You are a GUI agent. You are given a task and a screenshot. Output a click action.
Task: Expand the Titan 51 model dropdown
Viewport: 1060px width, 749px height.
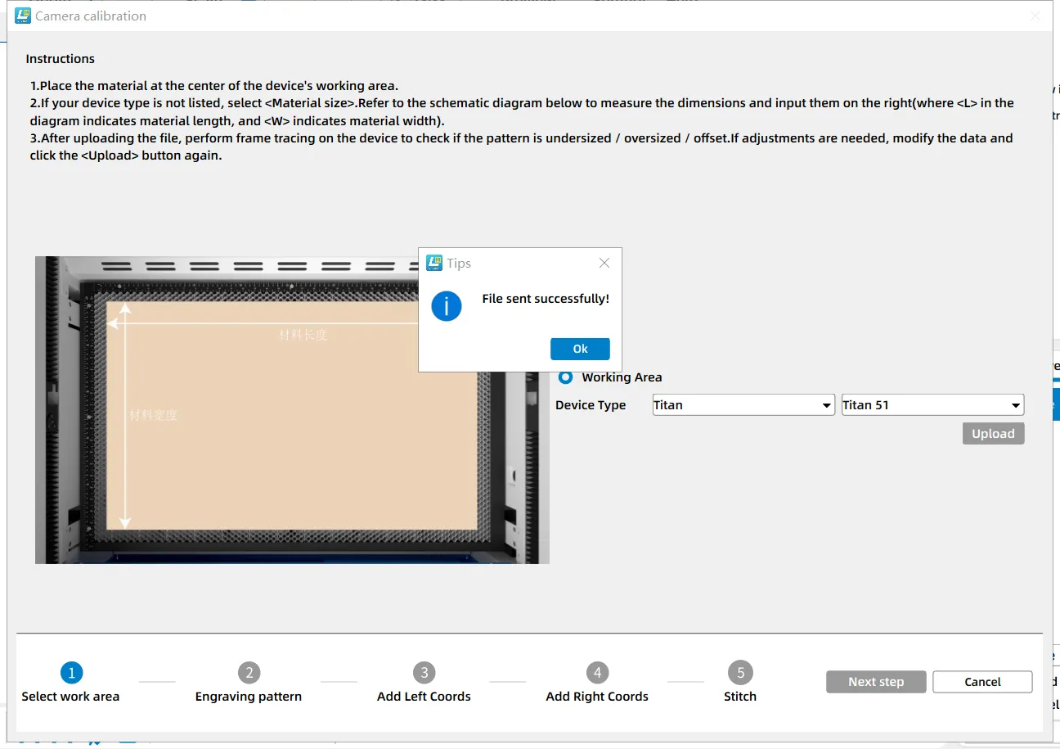click(x=932, y=405)
